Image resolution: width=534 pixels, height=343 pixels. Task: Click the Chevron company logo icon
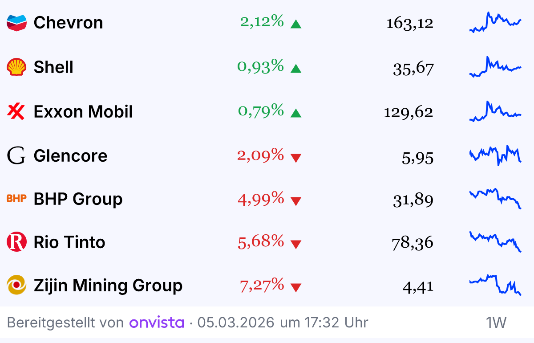click(17, 23)
